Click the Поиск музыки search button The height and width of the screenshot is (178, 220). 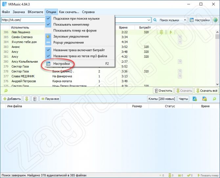[x=167, y=20]
